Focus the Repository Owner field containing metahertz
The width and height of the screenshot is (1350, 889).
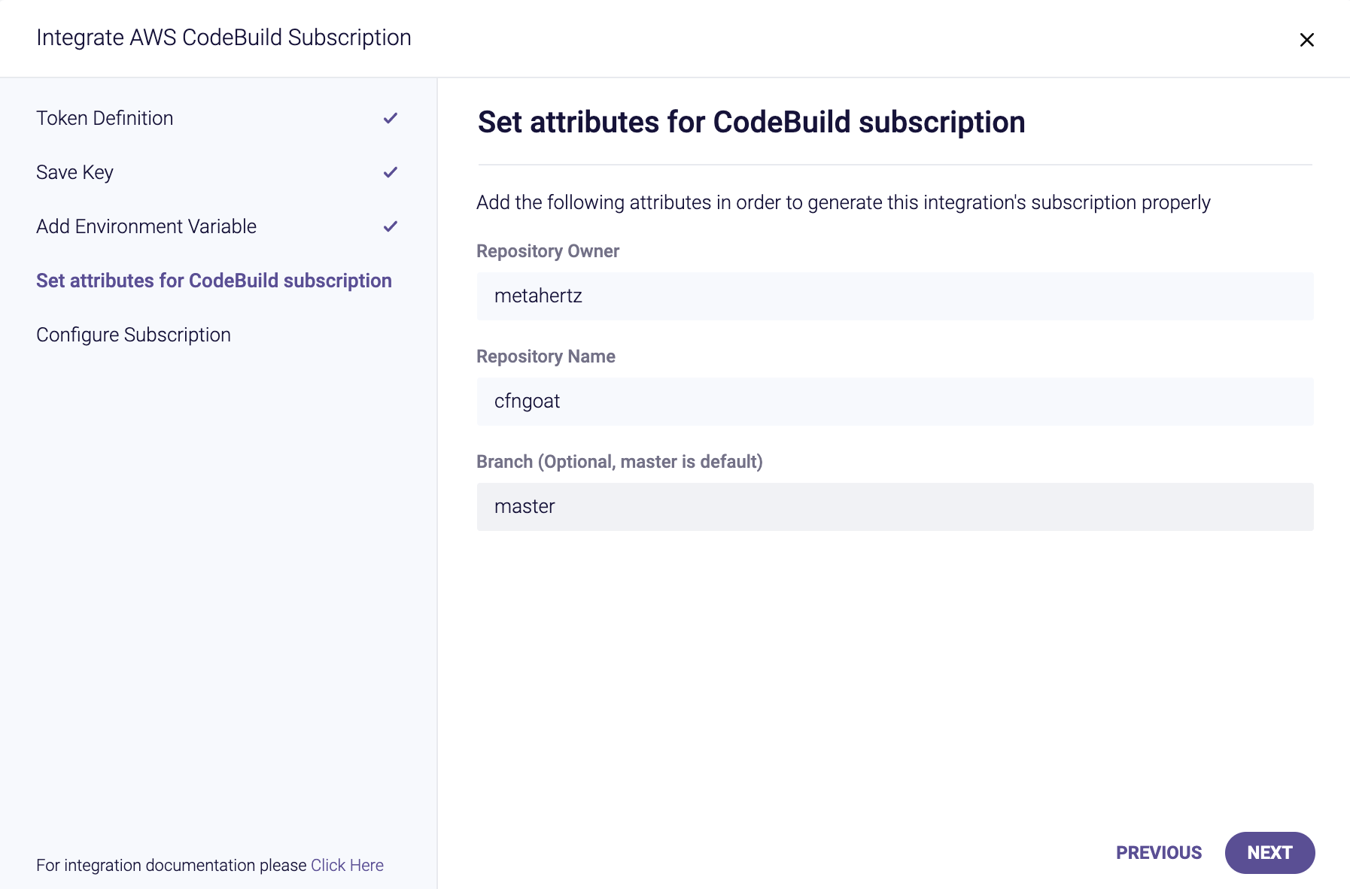895,296
